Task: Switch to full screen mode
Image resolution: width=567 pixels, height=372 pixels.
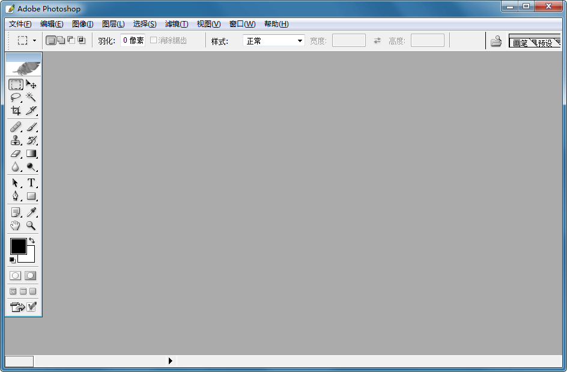Action: (x=31, y=291)
